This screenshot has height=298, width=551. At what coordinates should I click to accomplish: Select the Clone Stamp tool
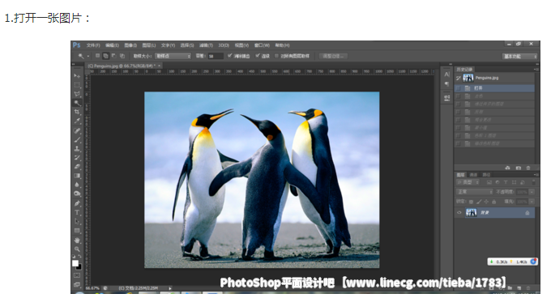coord(77,149)
